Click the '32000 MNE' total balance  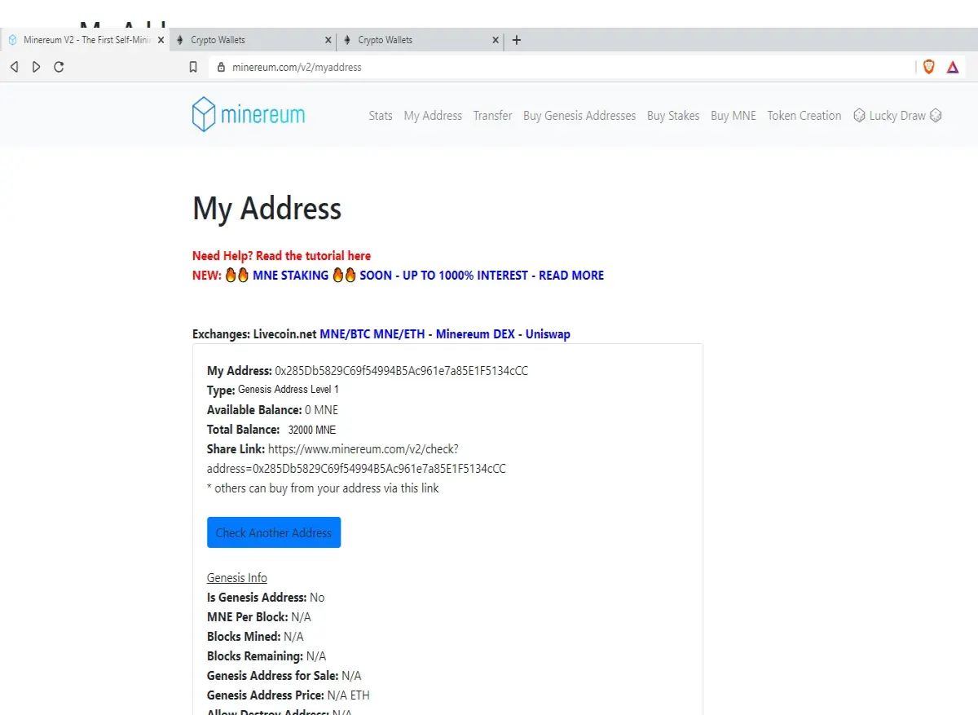[312, 430]
